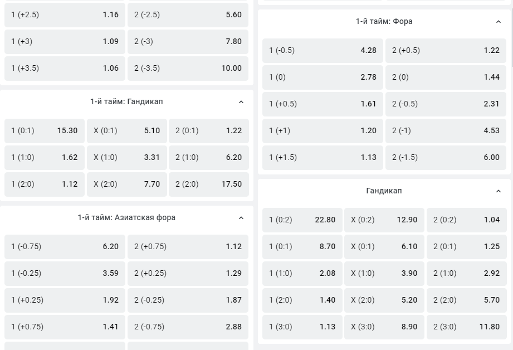Select first-half fora 2 (0) at 1.44
Image resolution: width=513 pixels, height=350 pixels.
446,77
